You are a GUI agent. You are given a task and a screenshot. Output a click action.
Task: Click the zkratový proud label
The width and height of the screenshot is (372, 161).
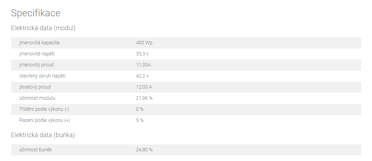(x=35, y=87)
